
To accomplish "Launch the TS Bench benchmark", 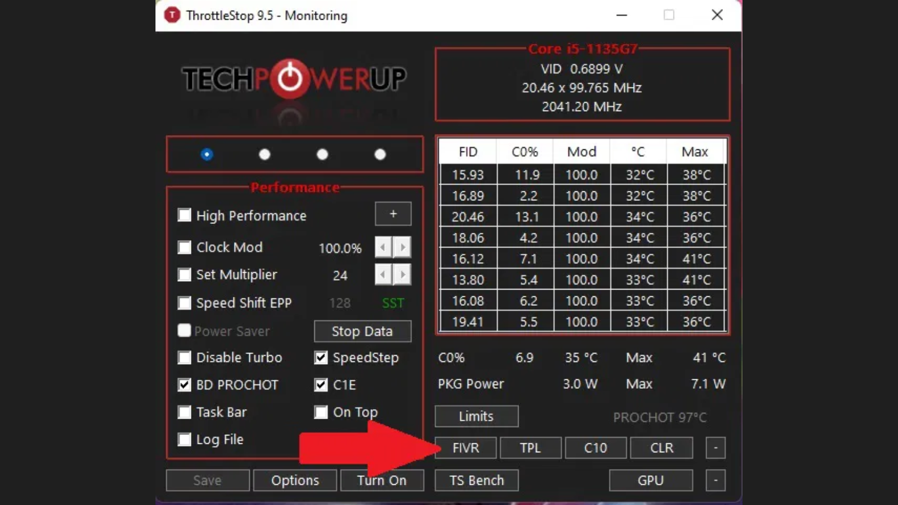I will pos(477,480).
